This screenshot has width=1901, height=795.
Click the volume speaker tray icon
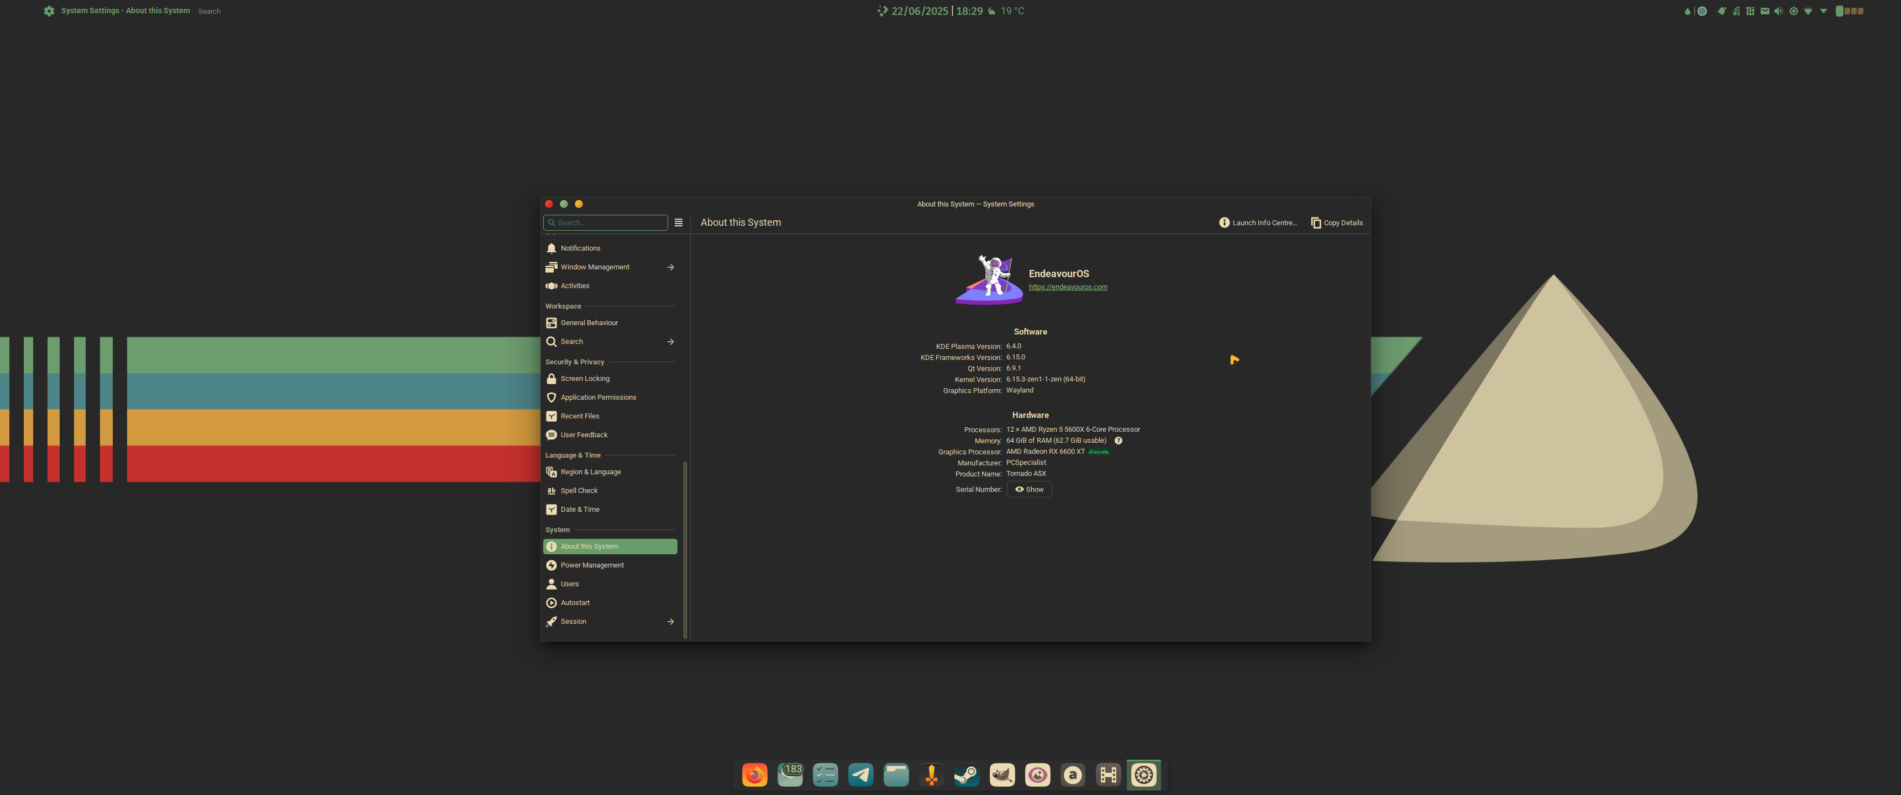click(1778, 11)
